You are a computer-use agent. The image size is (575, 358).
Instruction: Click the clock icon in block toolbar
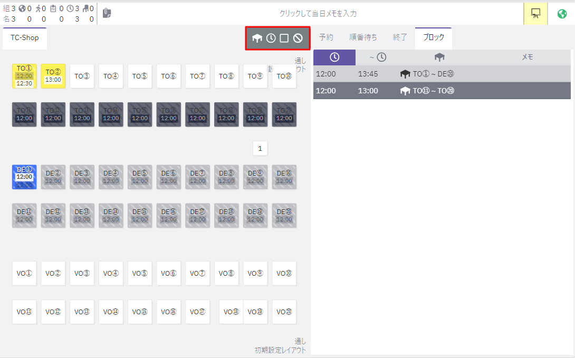click(x=271, y=38)
